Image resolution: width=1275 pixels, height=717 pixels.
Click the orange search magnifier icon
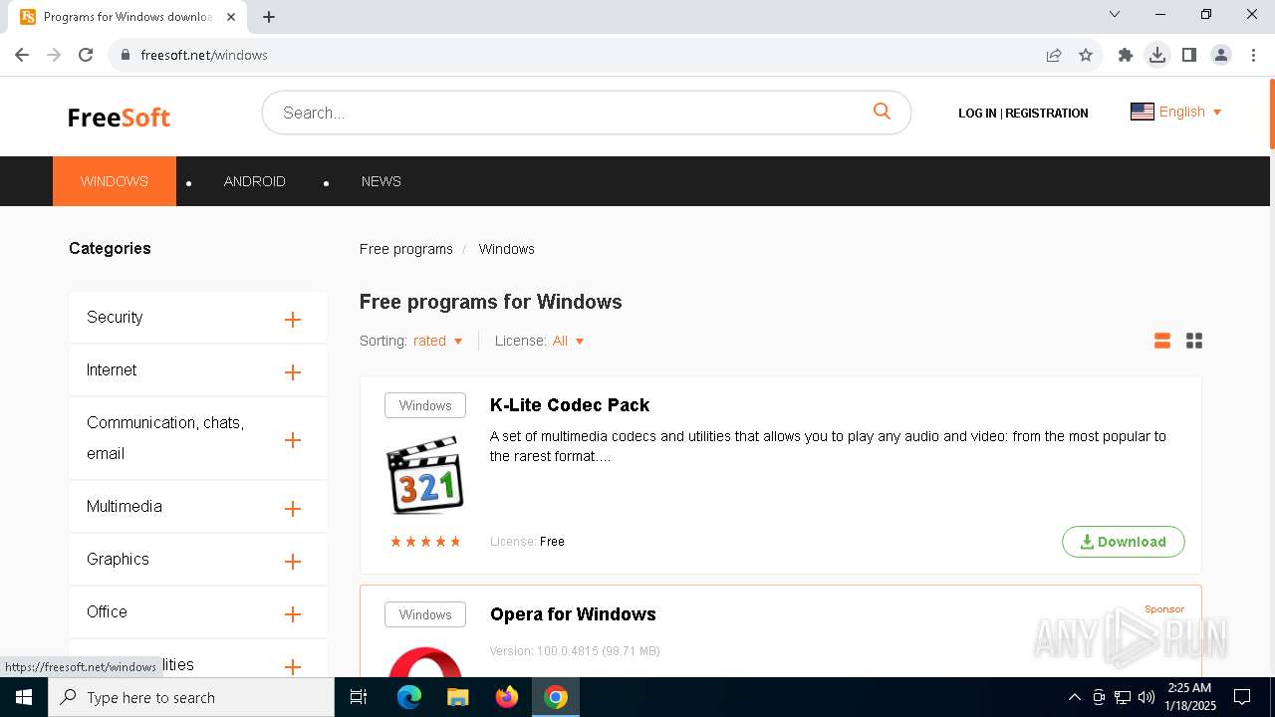pyautogui.click(x=882, y=111)
